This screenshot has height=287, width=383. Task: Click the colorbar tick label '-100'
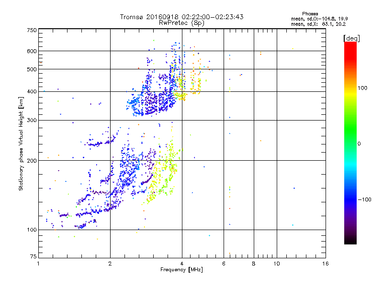[364, 199]
